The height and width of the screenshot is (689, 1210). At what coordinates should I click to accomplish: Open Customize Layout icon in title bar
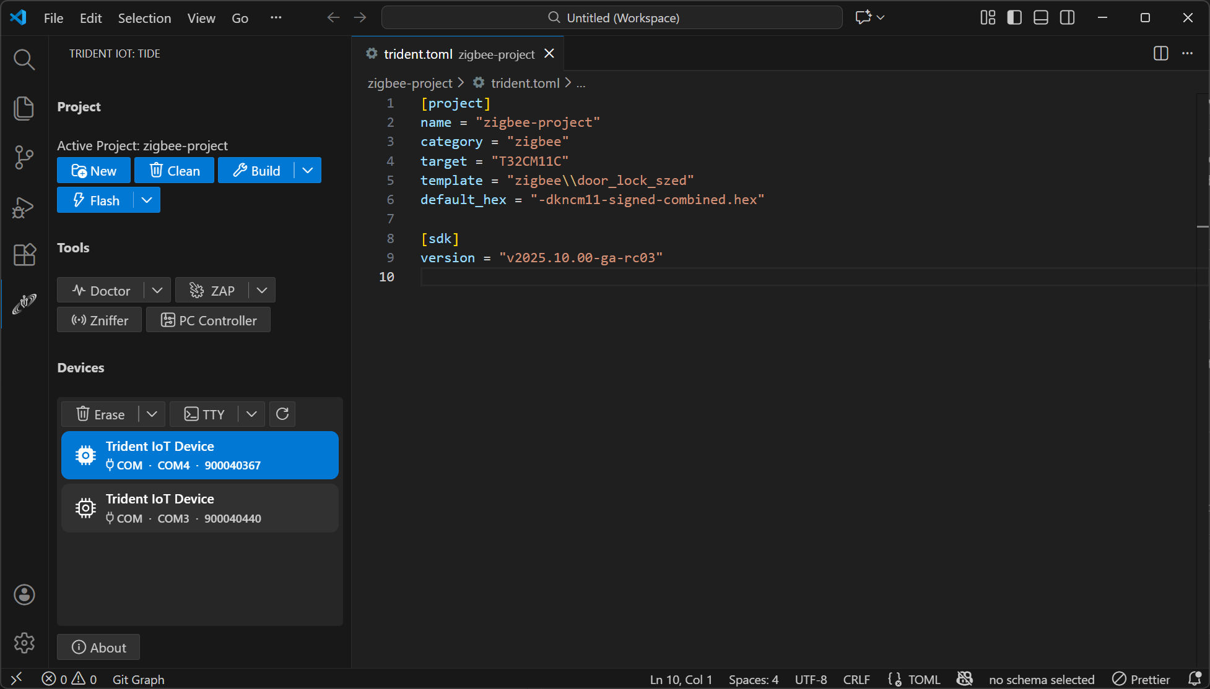point(988,18)
